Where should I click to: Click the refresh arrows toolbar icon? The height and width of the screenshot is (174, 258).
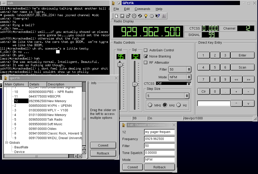click(x=140, y=16)
